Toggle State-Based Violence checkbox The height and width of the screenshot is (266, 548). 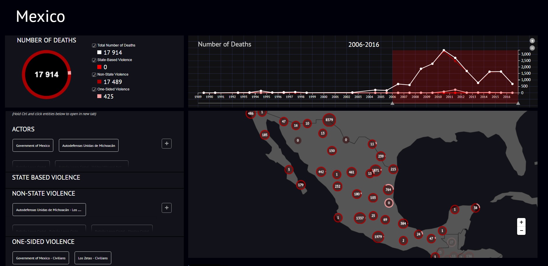pyautogui.click(x=94, y=60)
